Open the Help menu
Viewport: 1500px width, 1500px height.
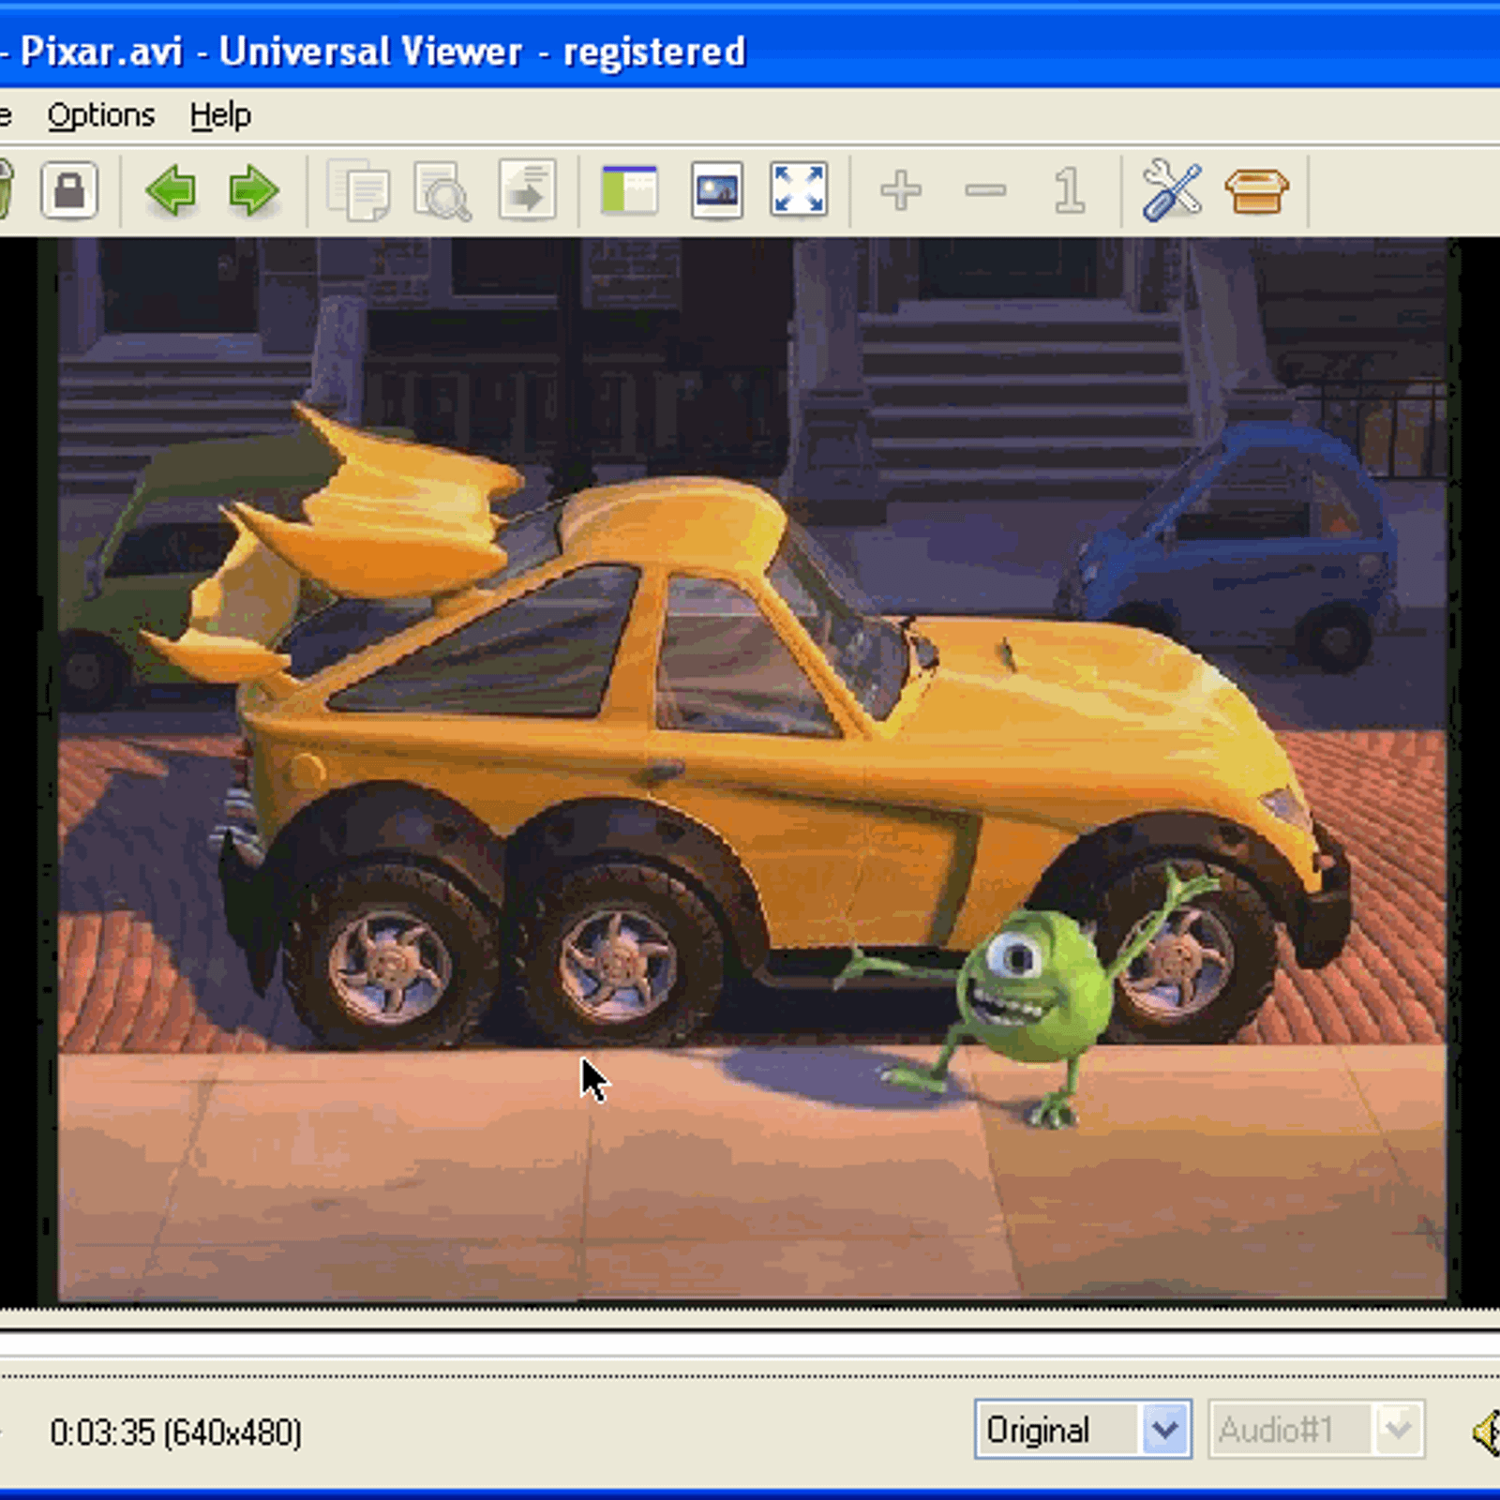pyautogui.click(x=220, y=115)
